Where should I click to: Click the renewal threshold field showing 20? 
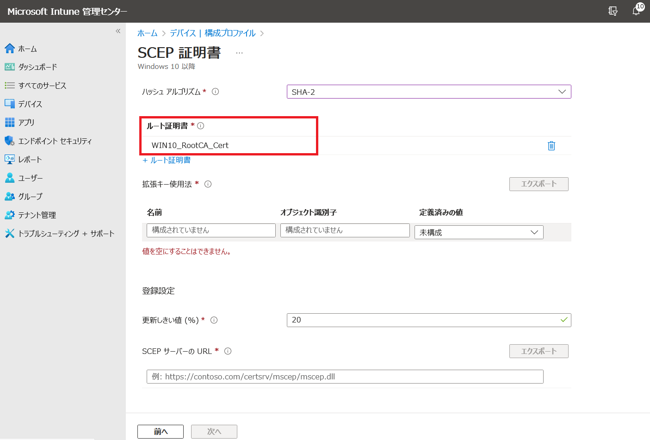429,320
